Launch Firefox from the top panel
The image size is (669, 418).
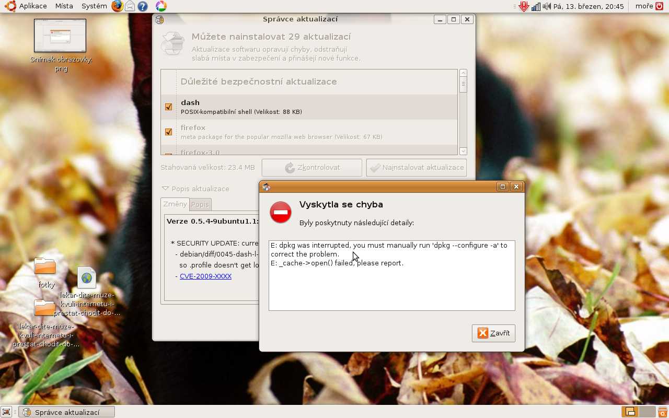coord(118,6)
